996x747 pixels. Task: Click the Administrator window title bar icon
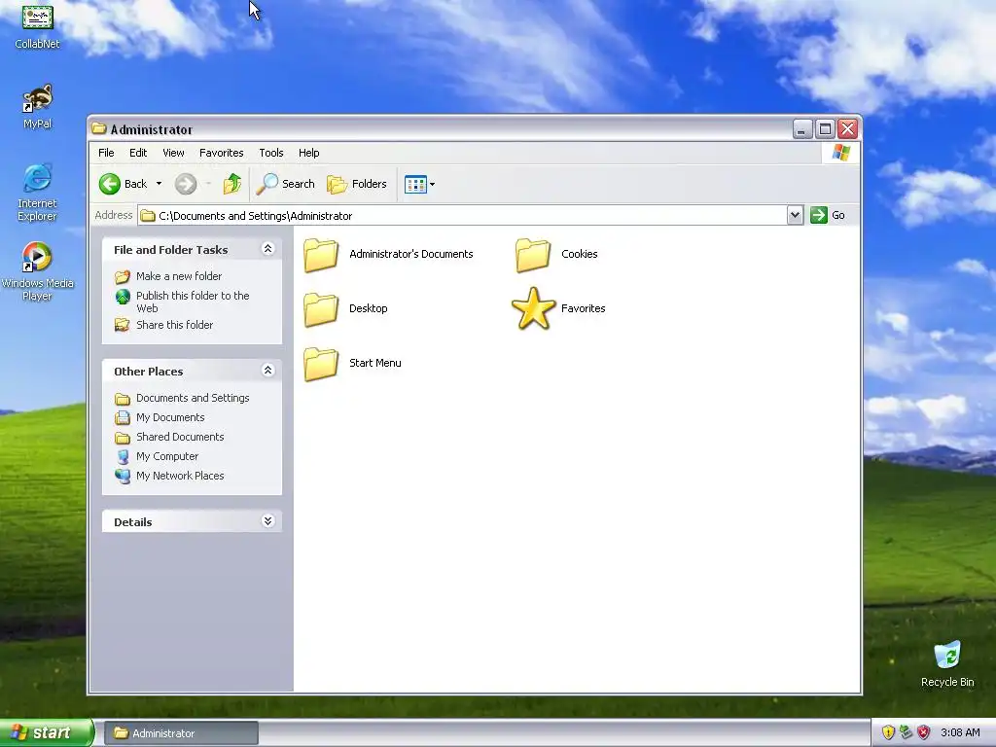point(98,129)
